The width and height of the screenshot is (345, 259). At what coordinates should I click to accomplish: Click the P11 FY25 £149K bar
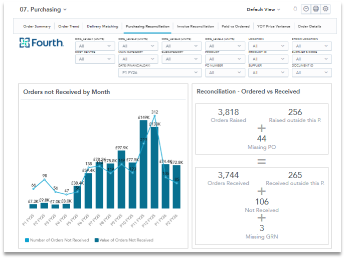pos(143,164)
